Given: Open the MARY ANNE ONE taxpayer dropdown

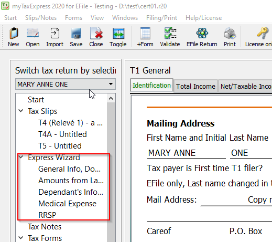Looking at the screenshot, I should [x=66, y=84].
